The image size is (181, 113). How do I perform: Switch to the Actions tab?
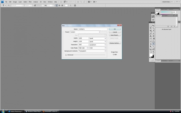[165, 16]
